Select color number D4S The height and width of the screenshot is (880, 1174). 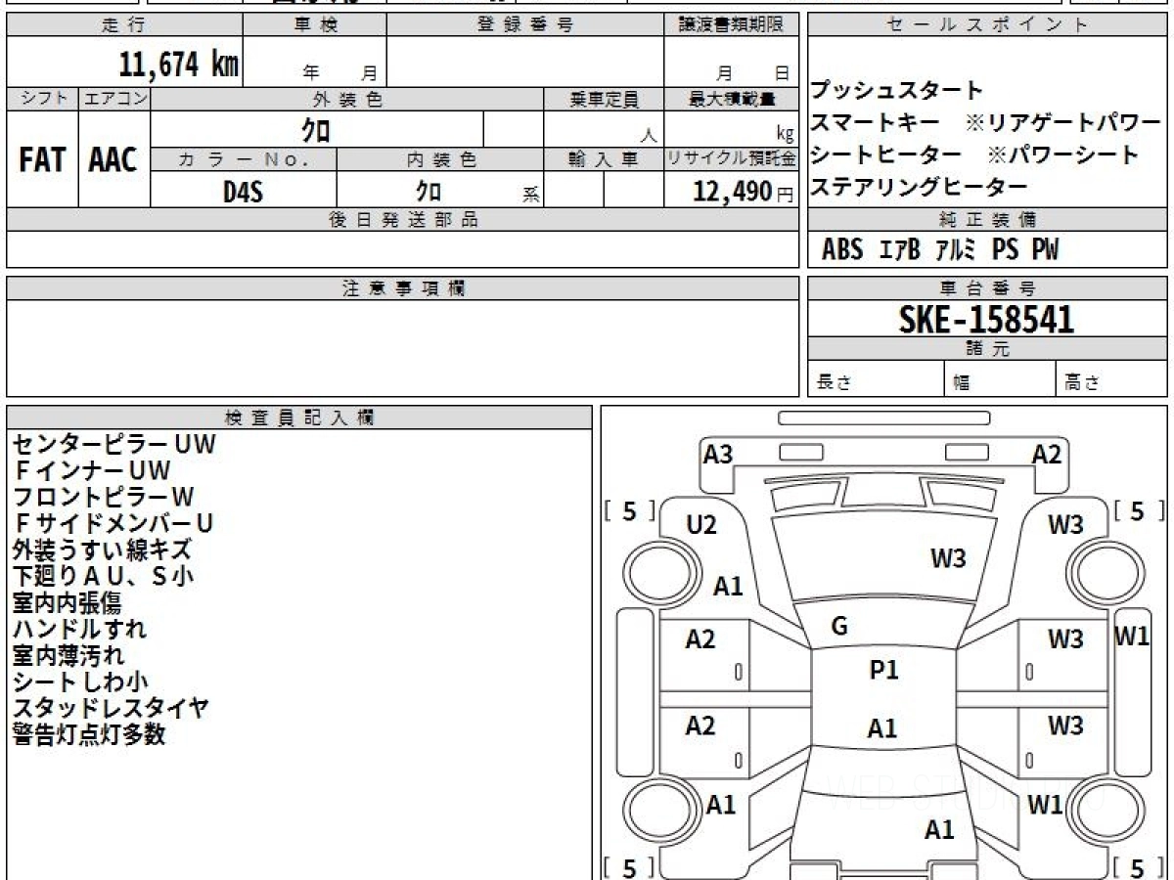click(x=243, y=192)
